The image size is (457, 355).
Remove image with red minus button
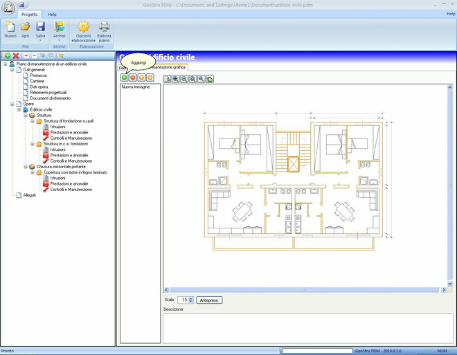(133, 78)
